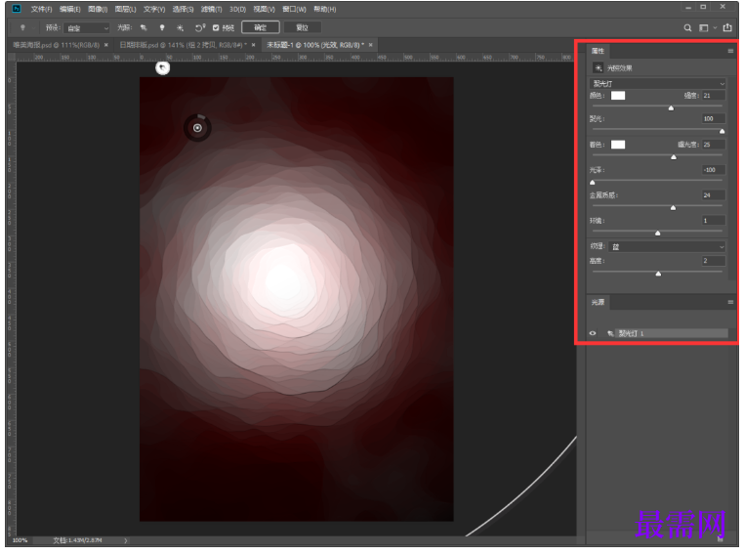Click the 确定 confirm button
Viewport: 744px width, 555px height.
pos(260,28)
